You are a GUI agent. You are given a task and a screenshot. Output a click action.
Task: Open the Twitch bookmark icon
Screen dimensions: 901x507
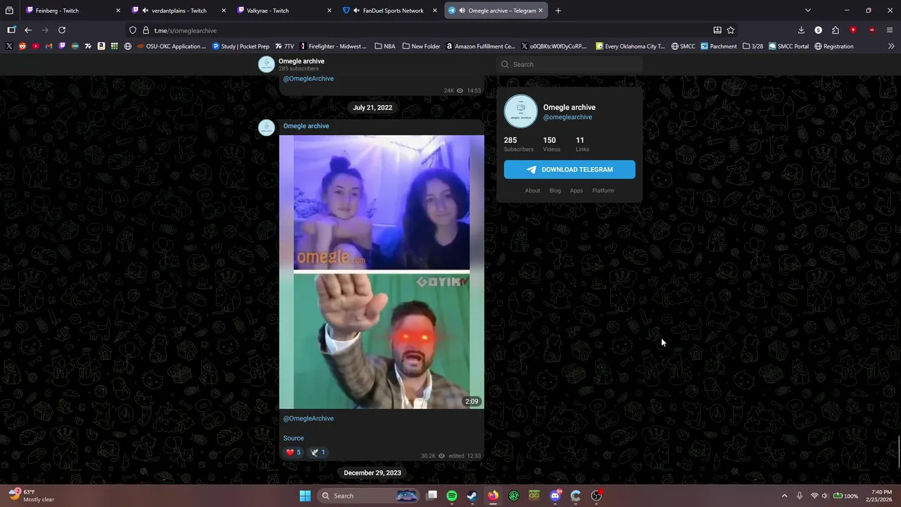pos(62,46)
